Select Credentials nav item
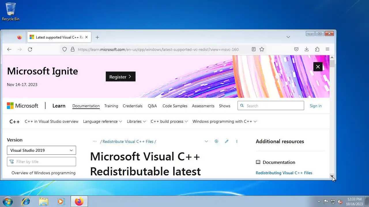 click(x=133, y=106)
